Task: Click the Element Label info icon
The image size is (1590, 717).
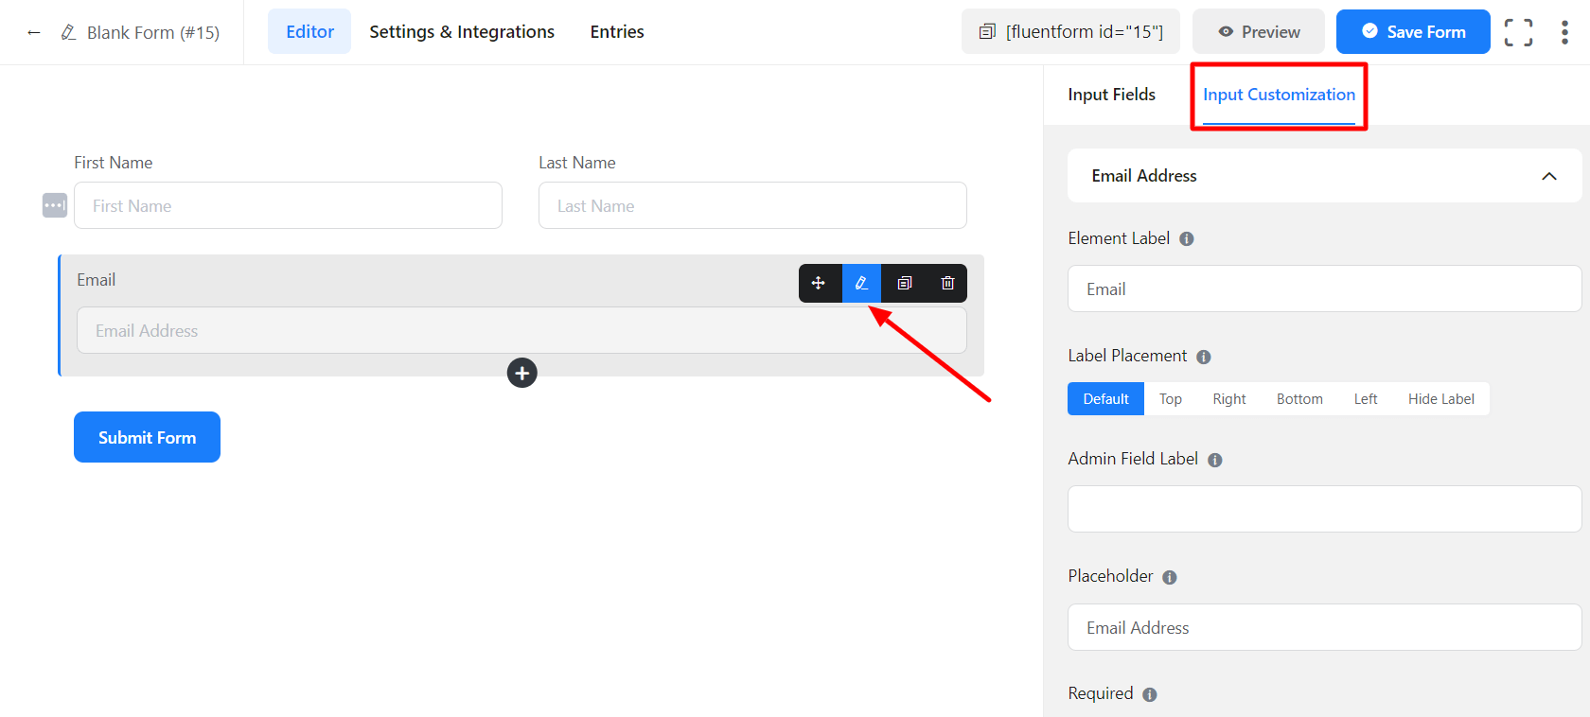Action: [1187, 239]
